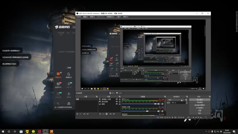
Task: Open orange notes app in taskbar
Action: coord(51,131)
